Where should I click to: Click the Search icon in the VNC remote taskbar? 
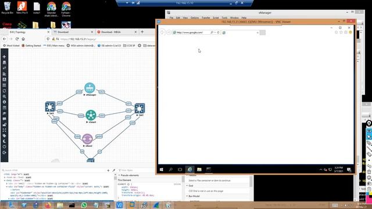(x=170, y=170)
